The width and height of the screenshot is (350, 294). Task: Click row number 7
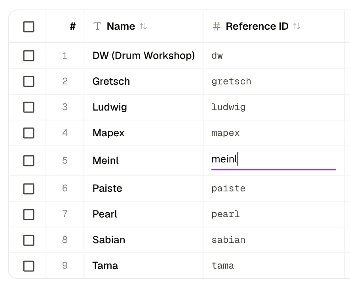[65, 214]
